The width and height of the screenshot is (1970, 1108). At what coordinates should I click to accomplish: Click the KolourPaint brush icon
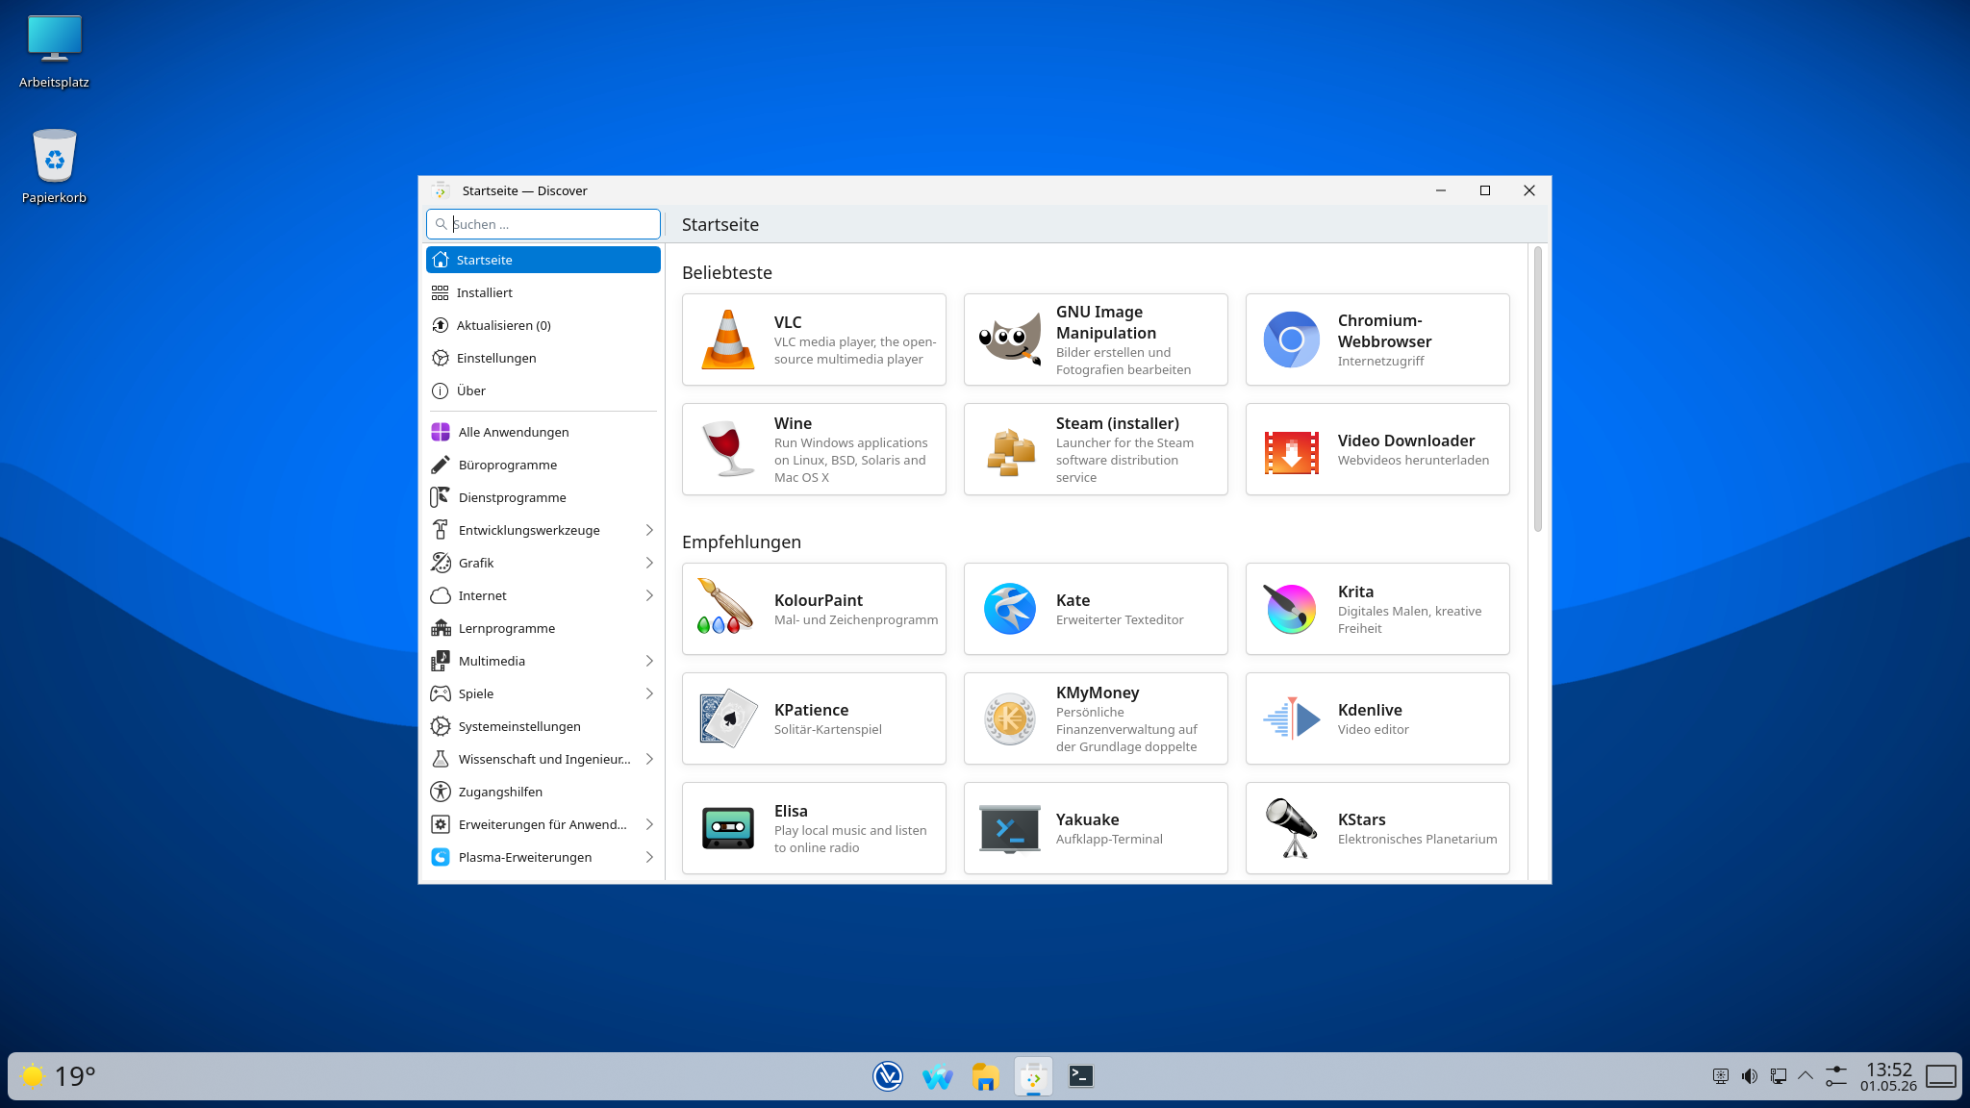(x=726, y=607)
